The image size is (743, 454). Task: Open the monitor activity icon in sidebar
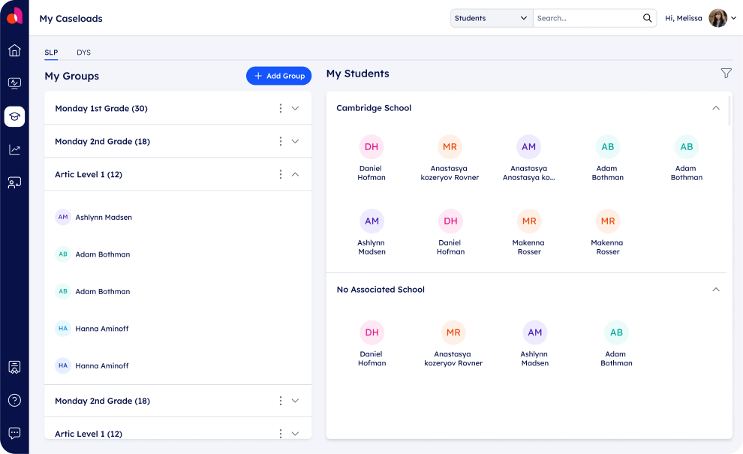(x=14, y=83)
